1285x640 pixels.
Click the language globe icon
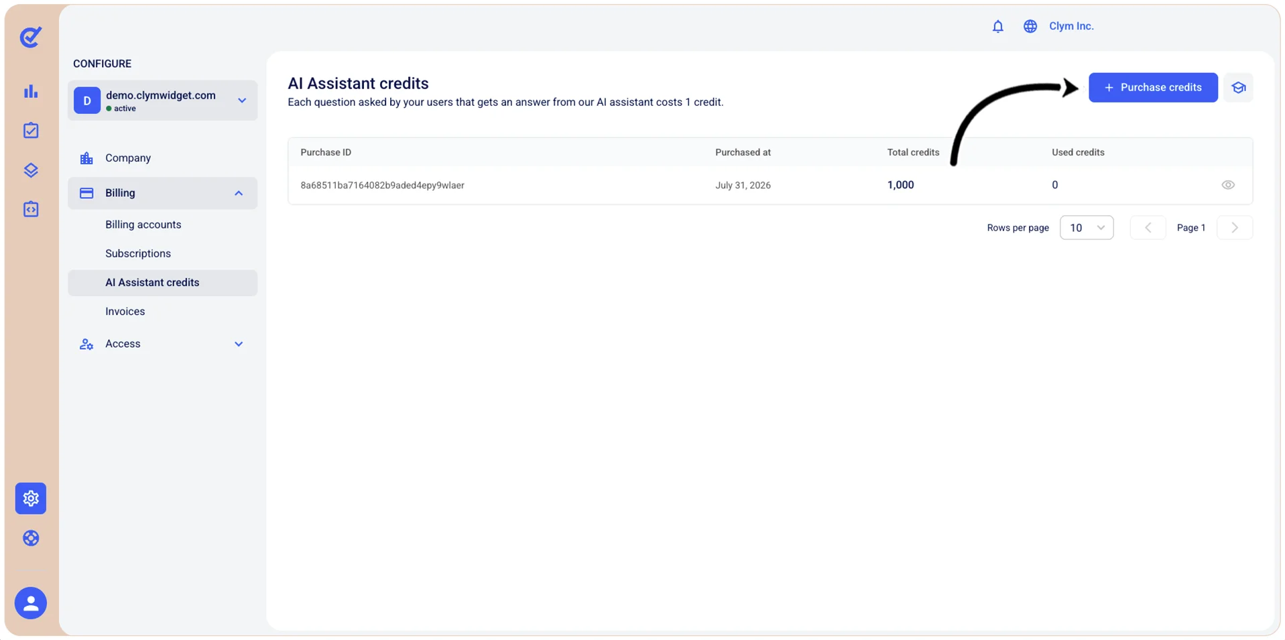click(x=1030, y=26)
